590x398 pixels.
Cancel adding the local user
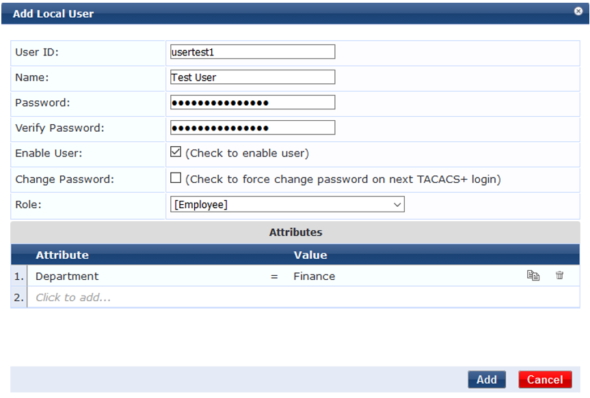[545, 380]
